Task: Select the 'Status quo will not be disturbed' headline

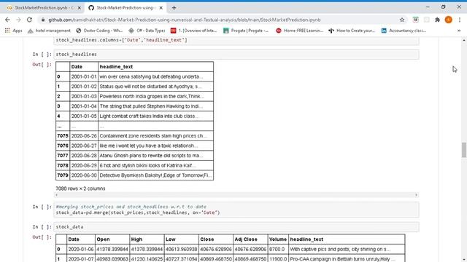Action: click(155, 87)
